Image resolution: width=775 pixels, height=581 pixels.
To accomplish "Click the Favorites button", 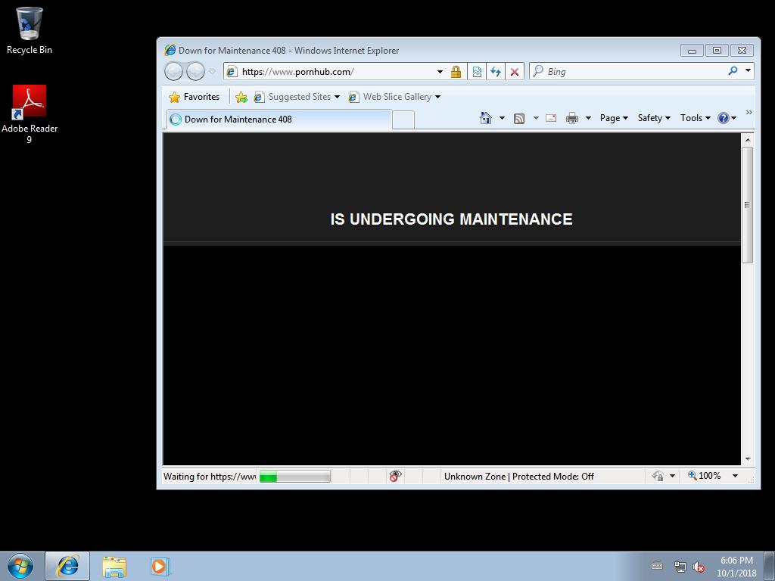I will pyautogui.click(x=195, y=97).
